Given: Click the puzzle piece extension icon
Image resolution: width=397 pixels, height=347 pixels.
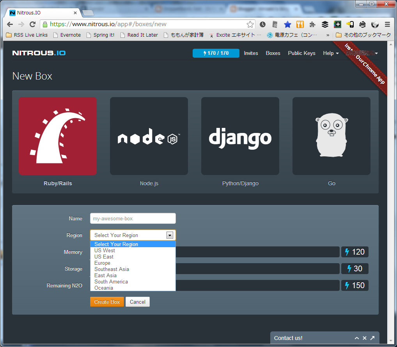Looking at the screenshot, I should pyautogui.click(x=312, y=24).
